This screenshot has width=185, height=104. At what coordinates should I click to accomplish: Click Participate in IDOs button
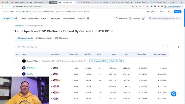coord(99,61)
